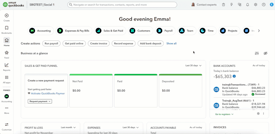The width and height of the screenshot is (275, 134).
Task: Click the Run payroll action
Action: click(x=51, y=44)
